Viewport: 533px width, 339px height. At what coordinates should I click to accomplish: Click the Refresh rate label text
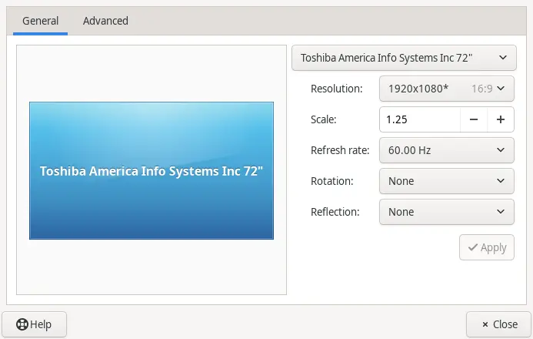[x=340, y=150]
